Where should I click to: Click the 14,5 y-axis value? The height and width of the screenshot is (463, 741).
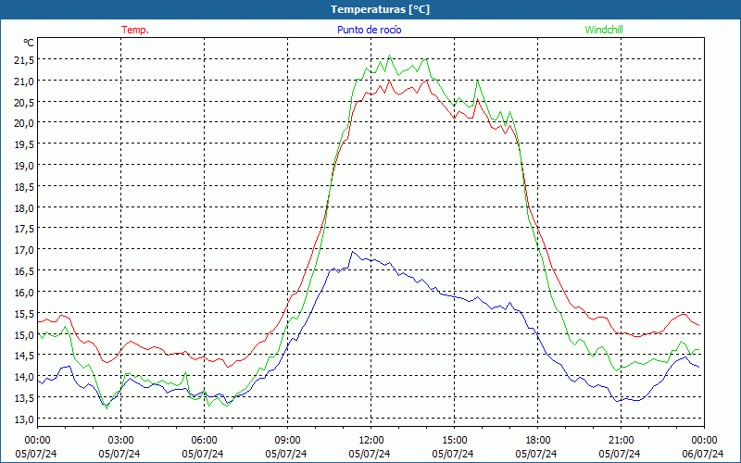click(24, 356)
